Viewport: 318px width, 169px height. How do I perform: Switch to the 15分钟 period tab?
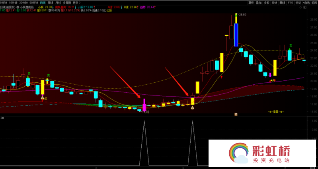[x=13, y=3]
